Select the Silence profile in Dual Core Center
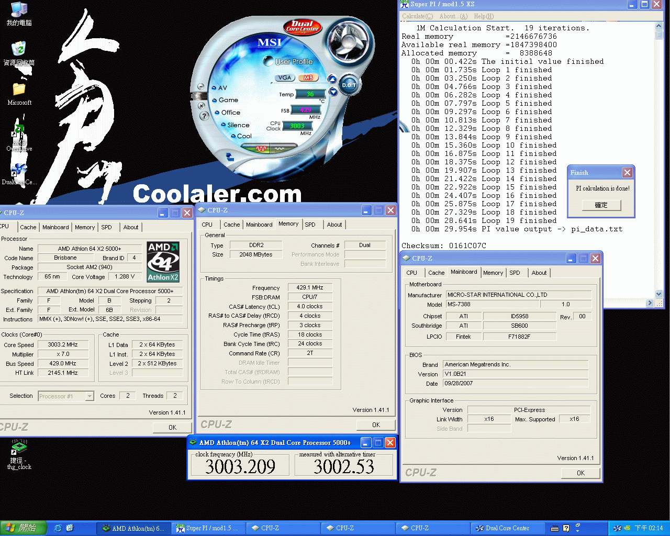The height and width of the screenshot is (536, 670). tap(234, 125)
